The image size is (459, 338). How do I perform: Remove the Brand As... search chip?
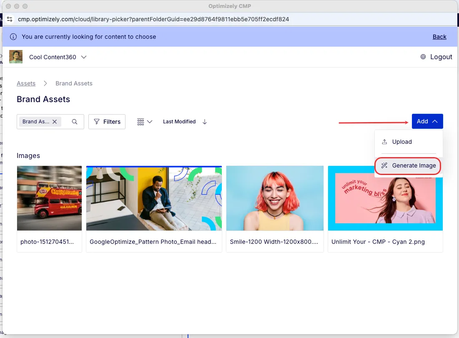point(55,122)
